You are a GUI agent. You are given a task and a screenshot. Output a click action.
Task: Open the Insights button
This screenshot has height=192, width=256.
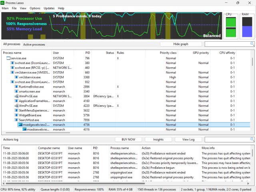point(158,140)
